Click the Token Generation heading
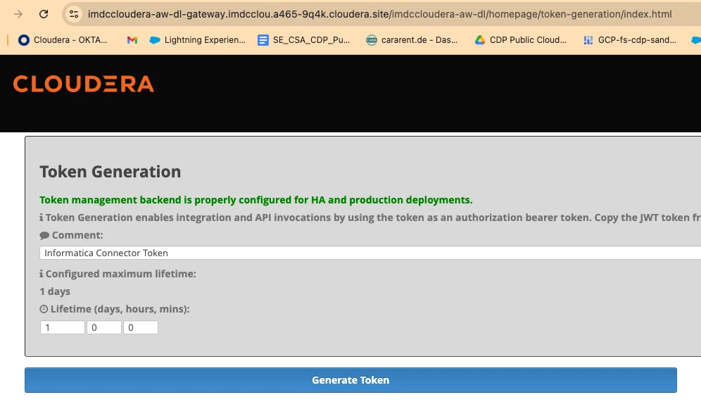This screenshot has height=416, width=701. pyautogui.click(x=110, y=172)
